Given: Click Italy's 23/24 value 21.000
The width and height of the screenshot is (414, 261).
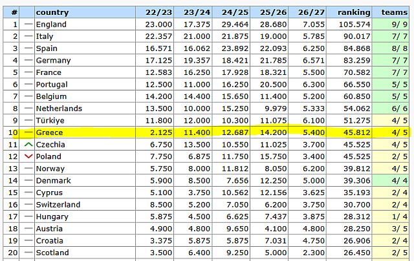Looking at the screenshot, I should pos(197,36).
